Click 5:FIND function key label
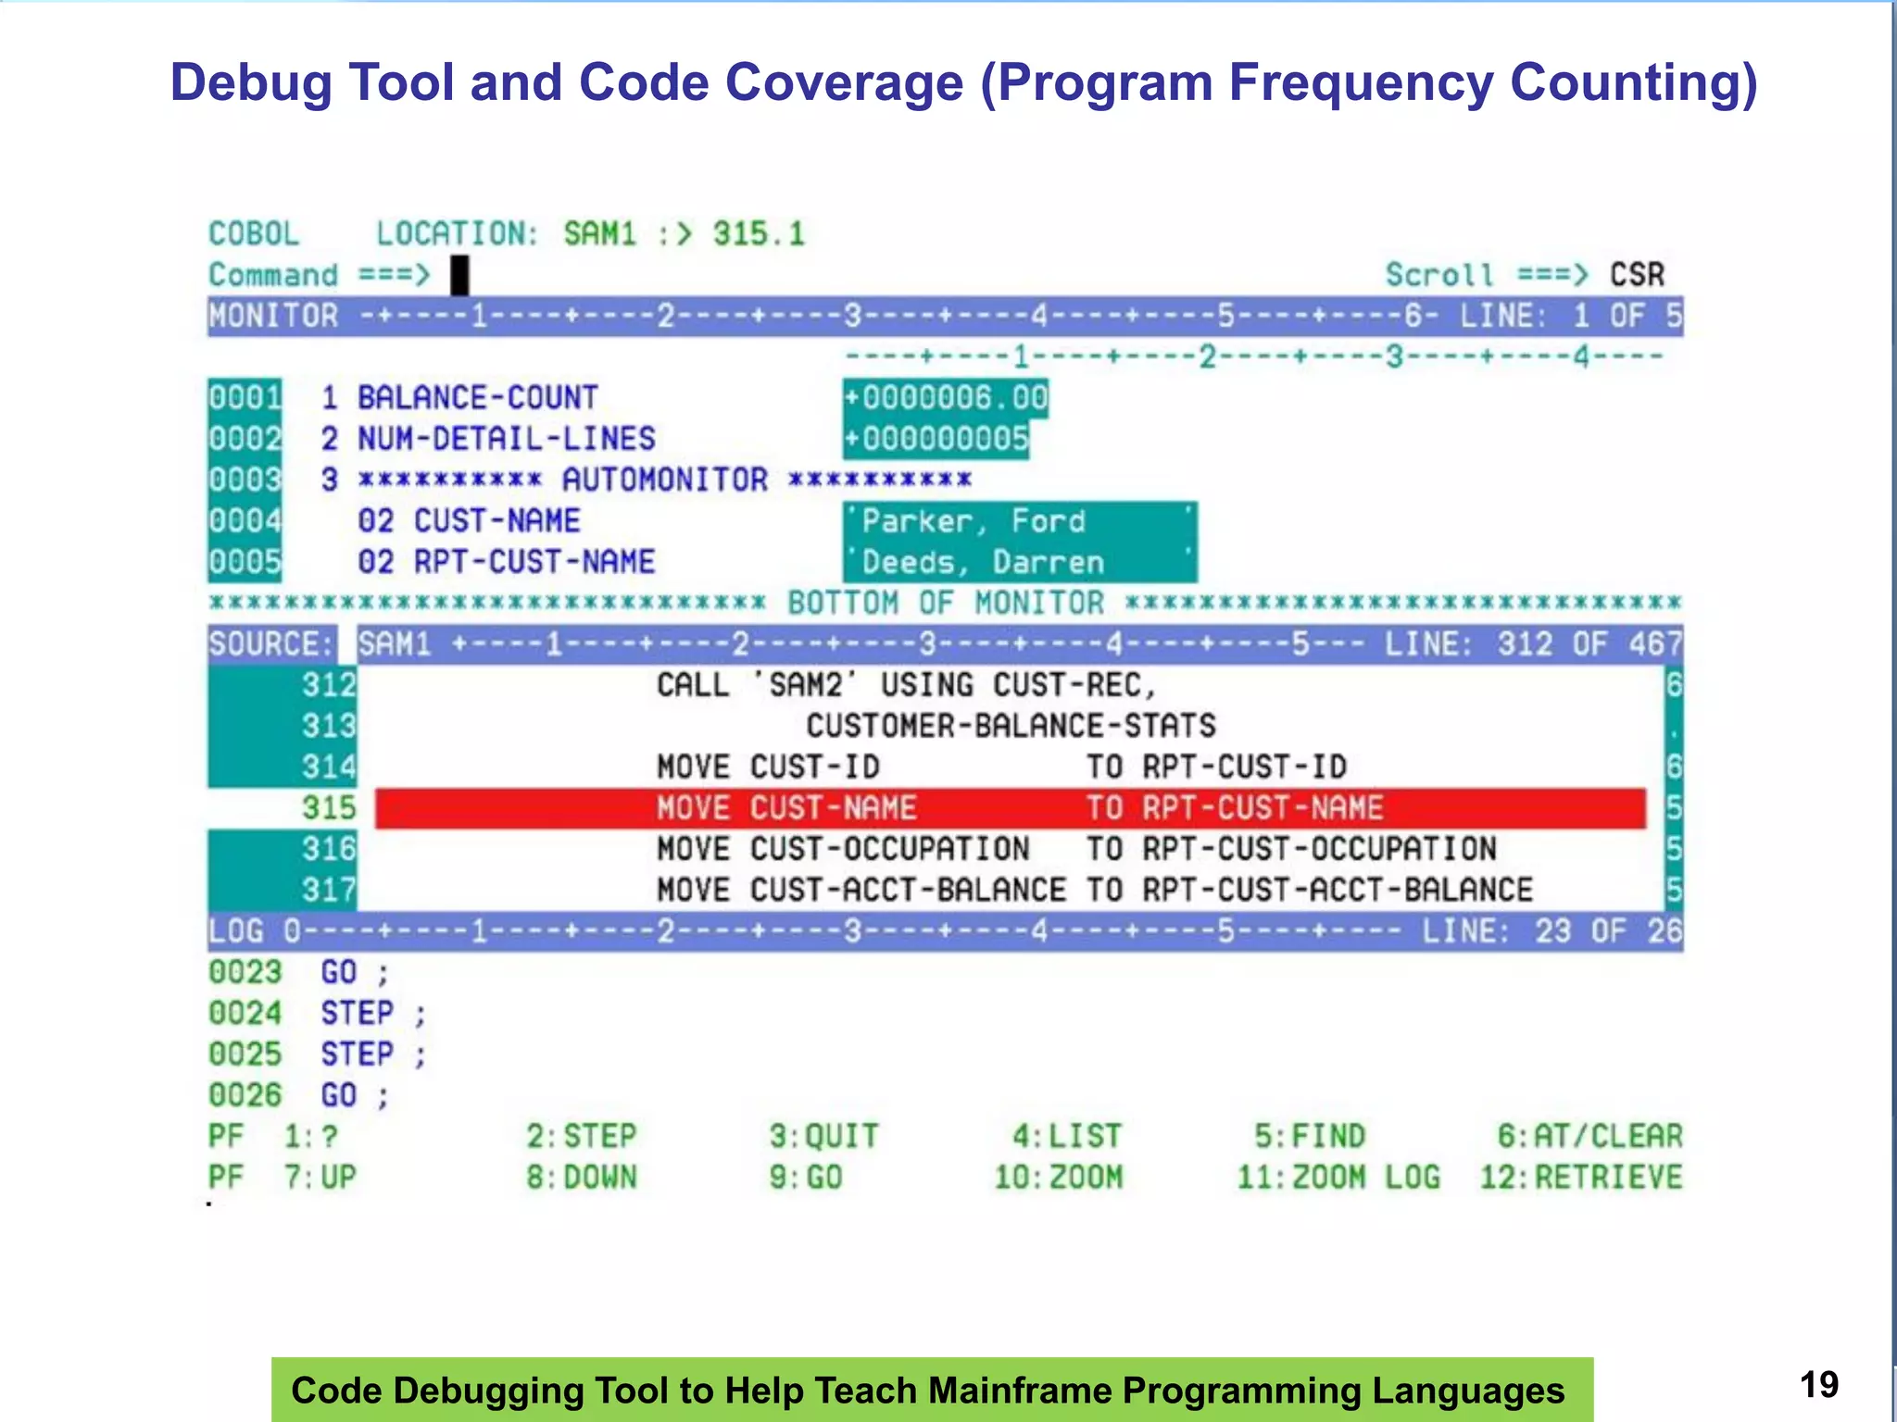 click(1310, 1136)
